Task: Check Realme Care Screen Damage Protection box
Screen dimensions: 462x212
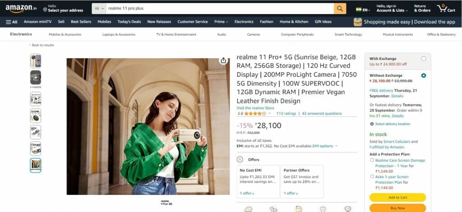Action: (x=372, y=160)
